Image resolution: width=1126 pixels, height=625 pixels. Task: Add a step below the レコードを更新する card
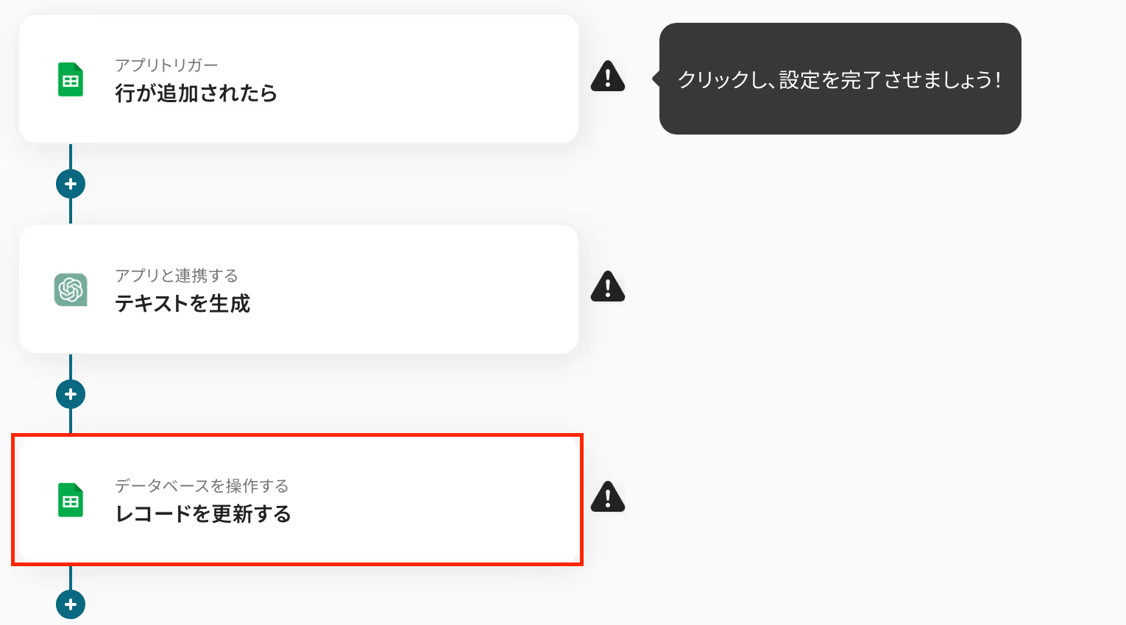coord(71,604)
